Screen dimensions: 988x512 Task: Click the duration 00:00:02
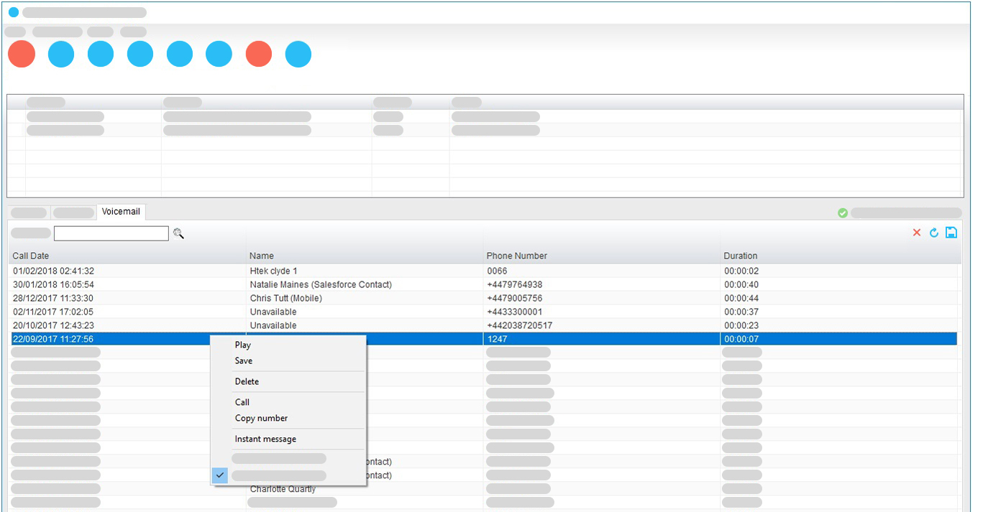tap(741, 271)
